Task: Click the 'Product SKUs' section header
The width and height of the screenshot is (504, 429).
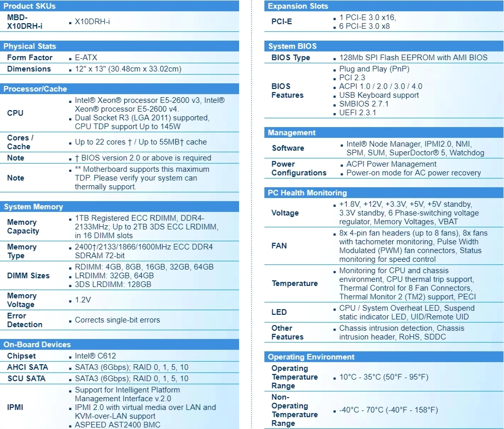Action: coord(119,6)
